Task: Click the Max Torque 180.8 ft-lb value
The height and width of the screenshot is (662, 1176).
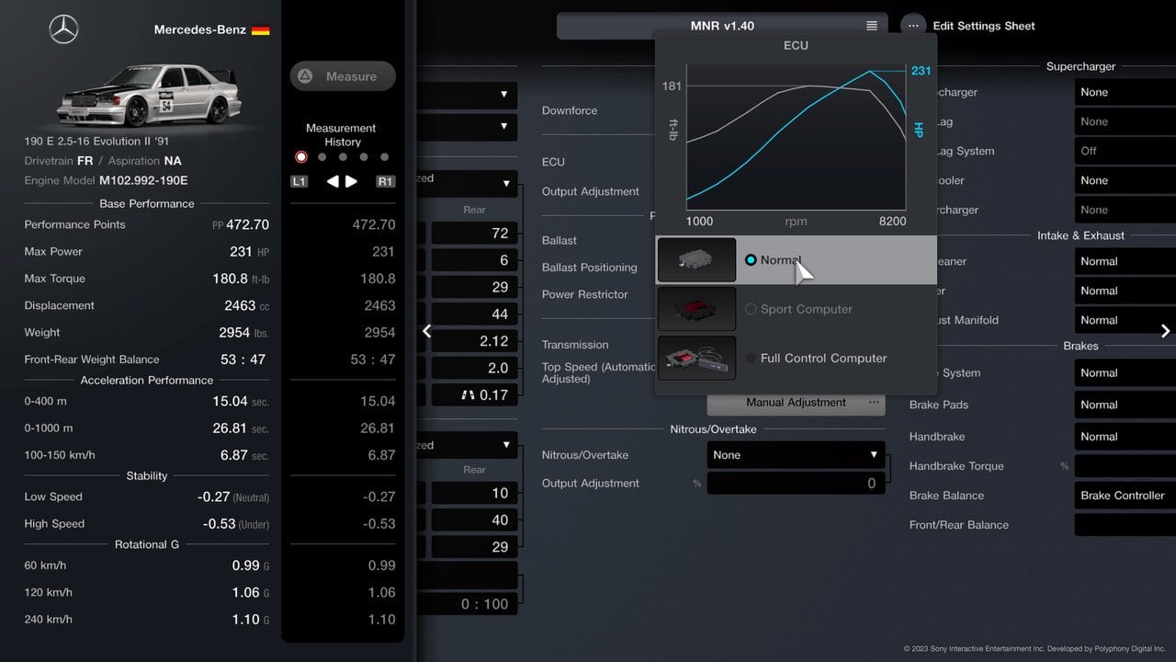Action: (x=241, y=279)
